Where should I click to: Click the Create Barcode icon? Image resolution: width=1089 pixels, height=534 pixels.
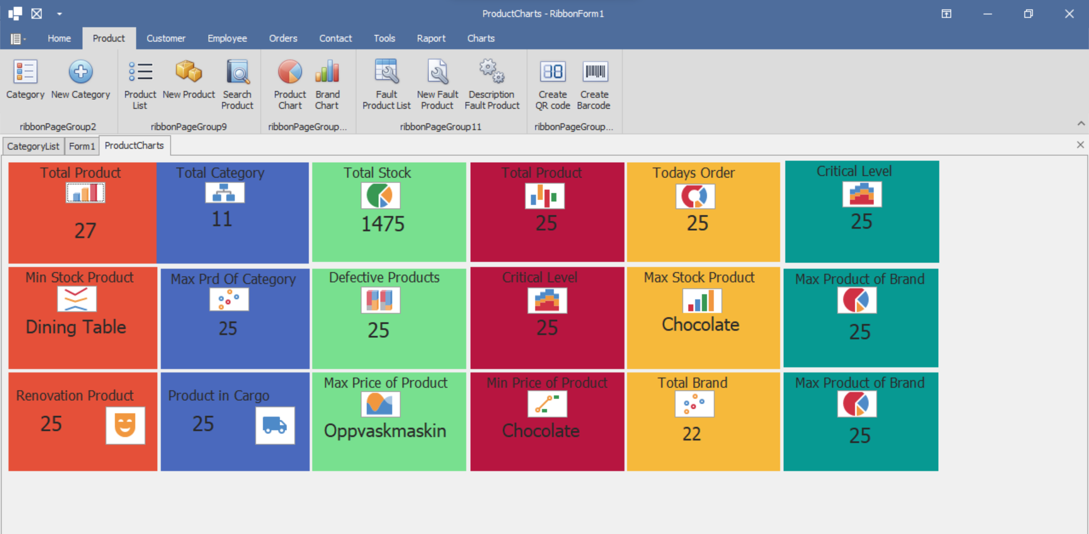[594, 73]
